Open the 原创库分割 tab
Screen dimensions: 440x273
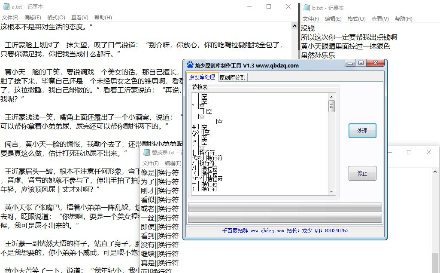click(233, 77)
